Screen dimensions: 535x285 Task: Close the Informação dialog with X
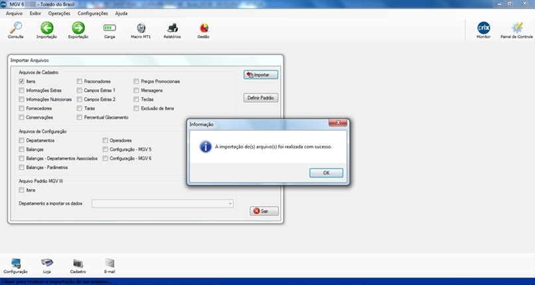click(x=338, y=123)
